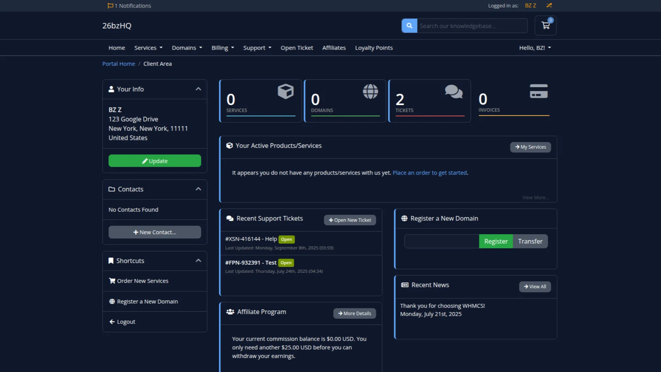Open the Services dropdown menu
661x372 pixels.
pyautogui.click(x=148, y=48)
